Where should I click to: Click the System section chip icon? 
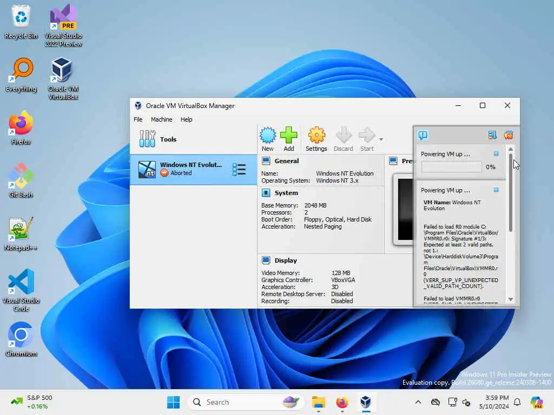point(266,193)
